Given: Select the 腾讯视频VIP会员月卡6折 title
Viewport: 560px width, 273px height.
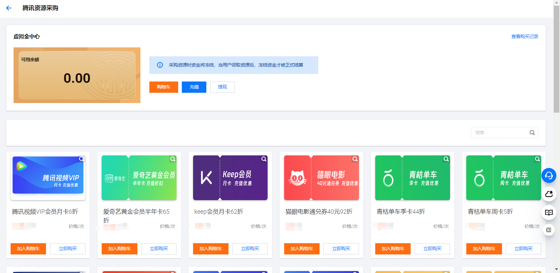Looking at the screenshot, I should point(45,212).
